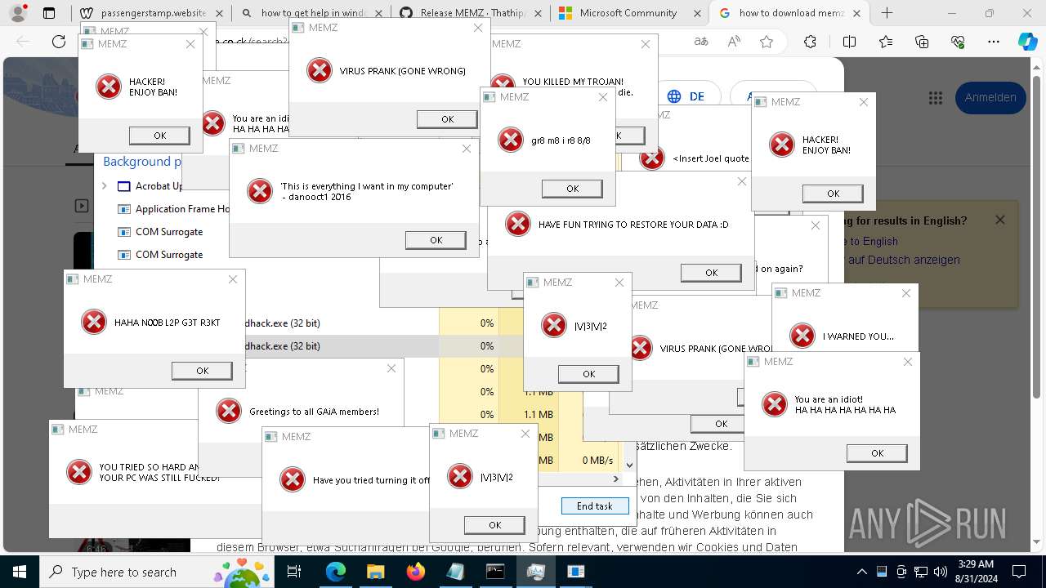Expand the Acrobat Up... process group
Image resolution: width=1046 pixels, height=588 pixels.
tap(105, 186)
